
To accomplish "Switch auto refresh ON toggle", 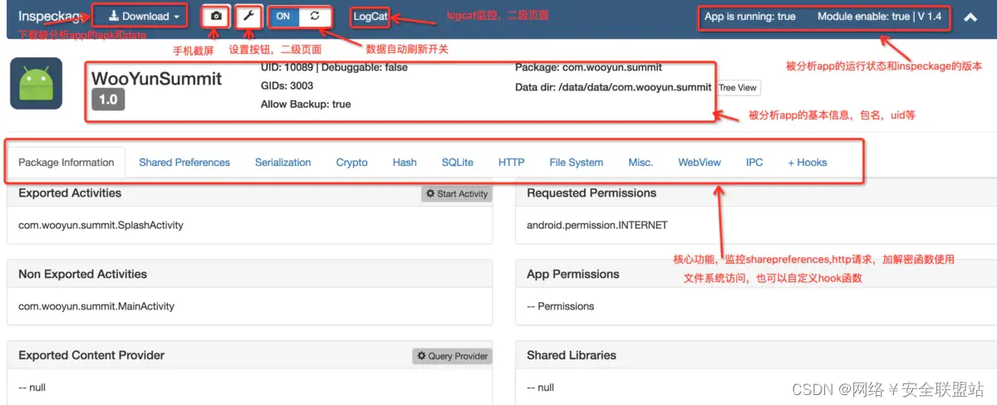I will click(x=283, y=17).
